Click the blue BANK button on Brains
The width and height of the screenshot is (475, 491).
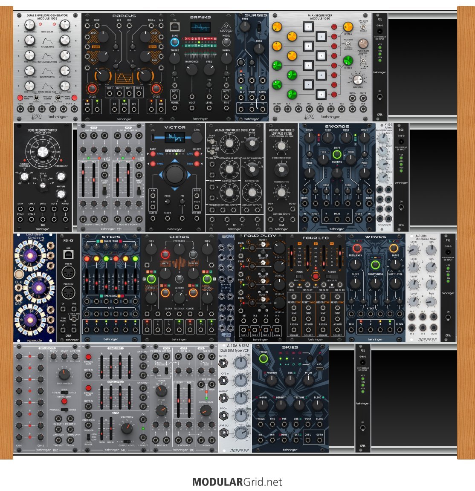174,42
